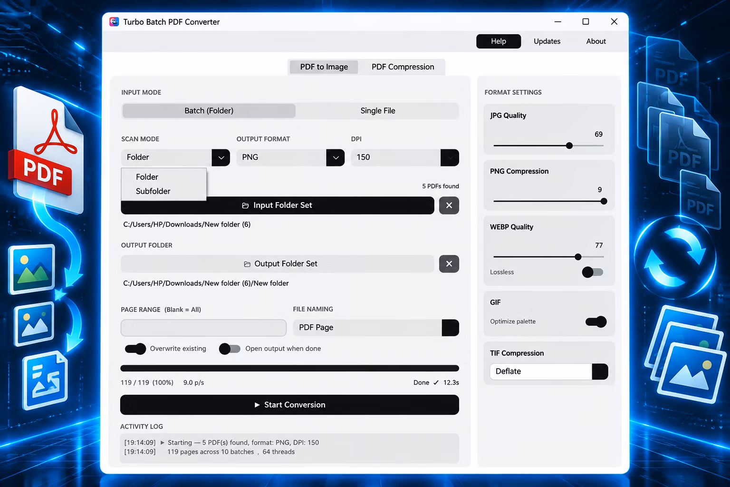Click Start Conversion button

[289, 405]
